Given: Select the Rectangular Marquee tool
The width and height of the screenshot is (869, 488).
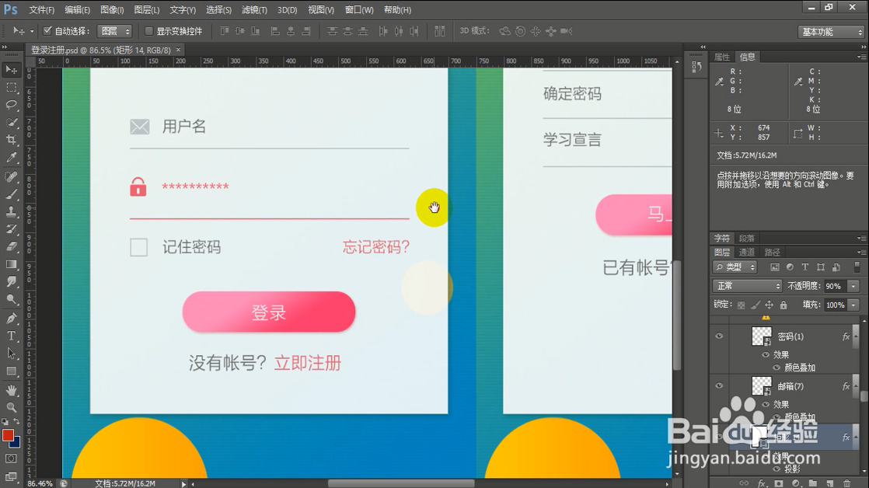Looking at the screenshot, I should point(11,88).
